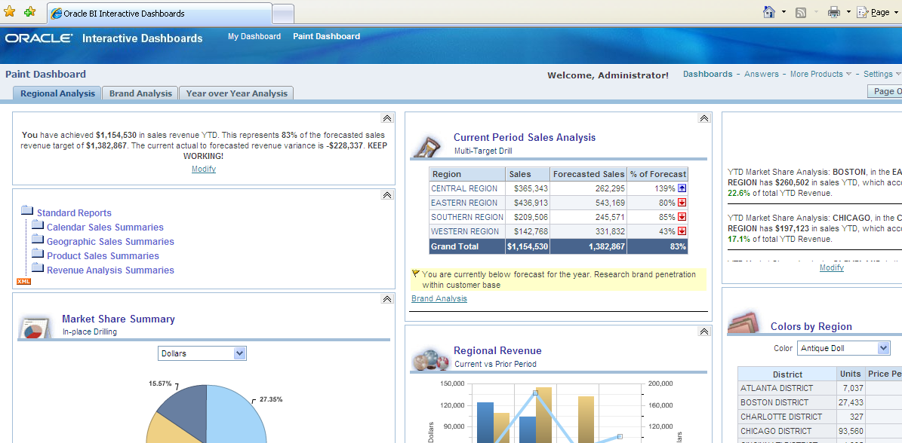Click the blue up arrow beside 139%

[682, 188]
